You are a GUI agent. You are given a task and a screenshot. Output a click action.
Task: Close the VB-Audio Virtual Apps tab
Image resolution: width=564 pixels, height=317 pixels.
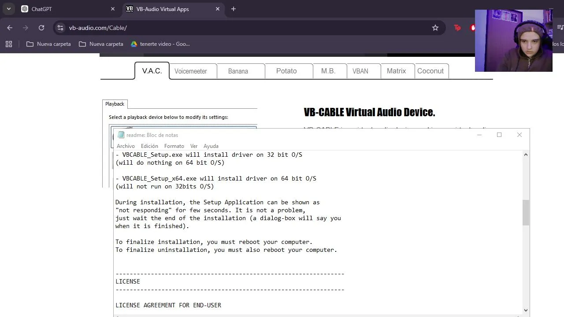pyautogui.click(x=218, y=9)
